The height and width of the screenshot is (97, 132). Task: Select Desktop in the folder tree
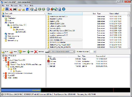tap(8, 16)
